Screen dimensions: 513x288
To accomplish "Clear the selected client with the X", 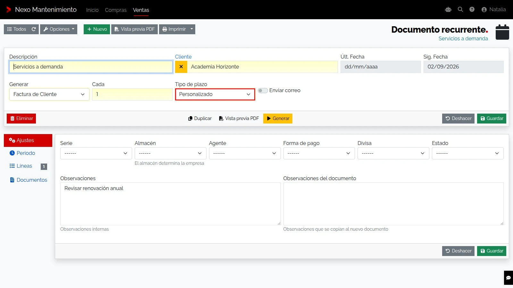I will click(x=181, y=67).
